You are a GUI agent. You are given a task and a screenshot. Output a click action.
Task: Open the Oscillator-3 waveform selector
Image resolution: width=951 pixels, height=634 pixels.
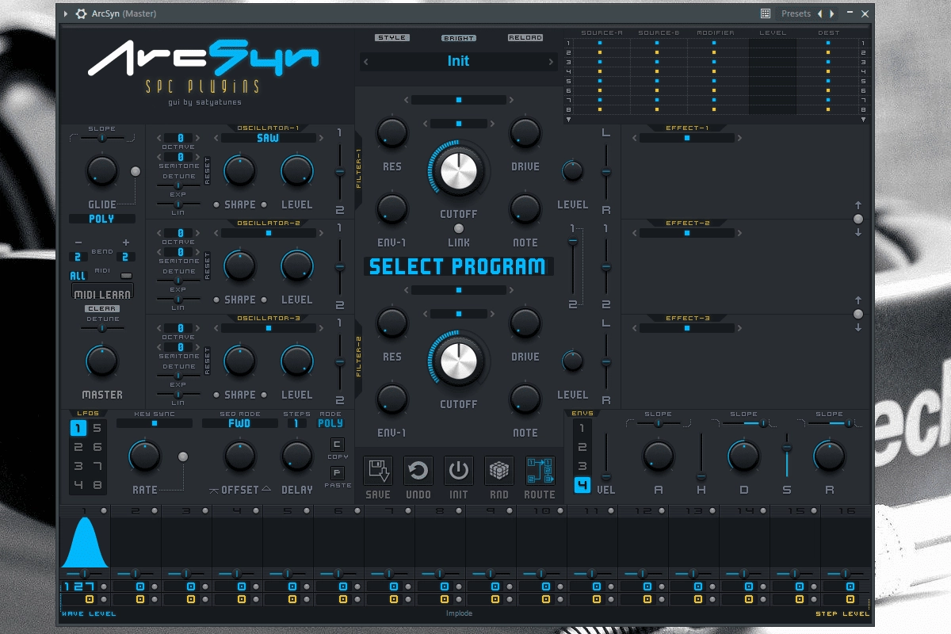coord(268,328)
